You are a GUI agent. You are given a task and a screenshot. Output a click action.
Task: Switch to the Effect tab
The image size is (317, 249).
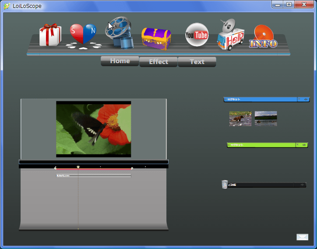(158, 62)
